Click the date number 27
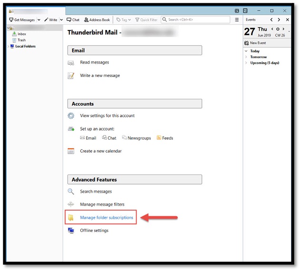 click(x=250, y=32)
